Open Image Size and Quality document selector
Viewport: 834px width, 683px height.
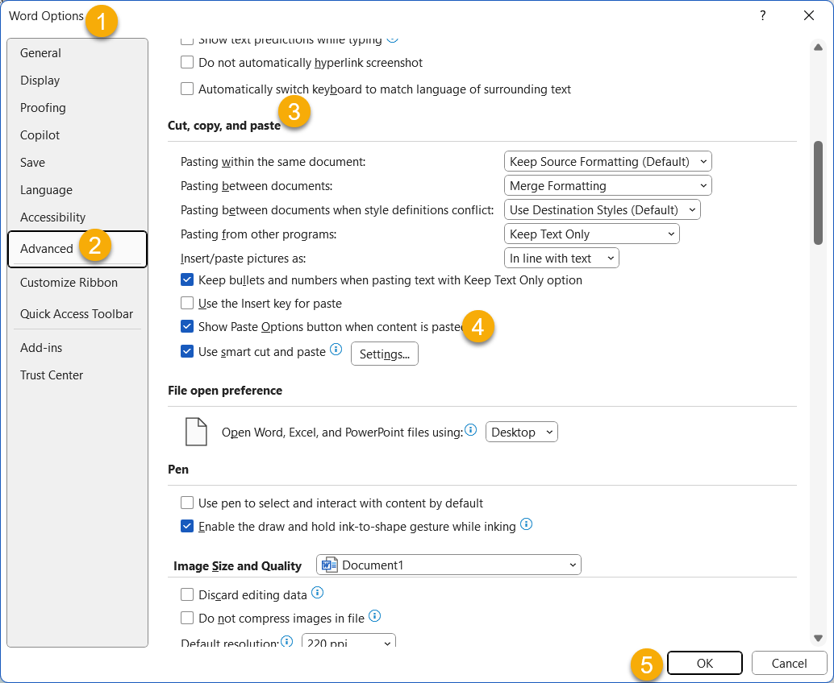[448, 565]
